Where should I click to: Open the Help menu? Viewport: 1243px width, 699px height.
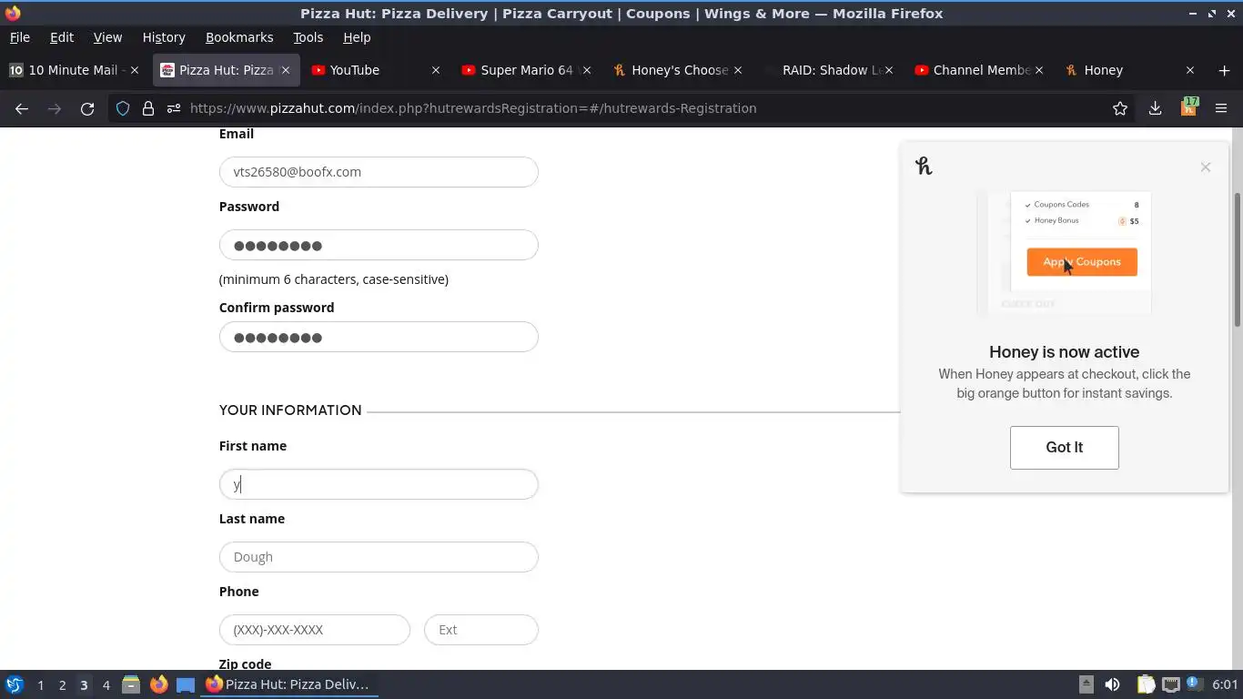357,37
